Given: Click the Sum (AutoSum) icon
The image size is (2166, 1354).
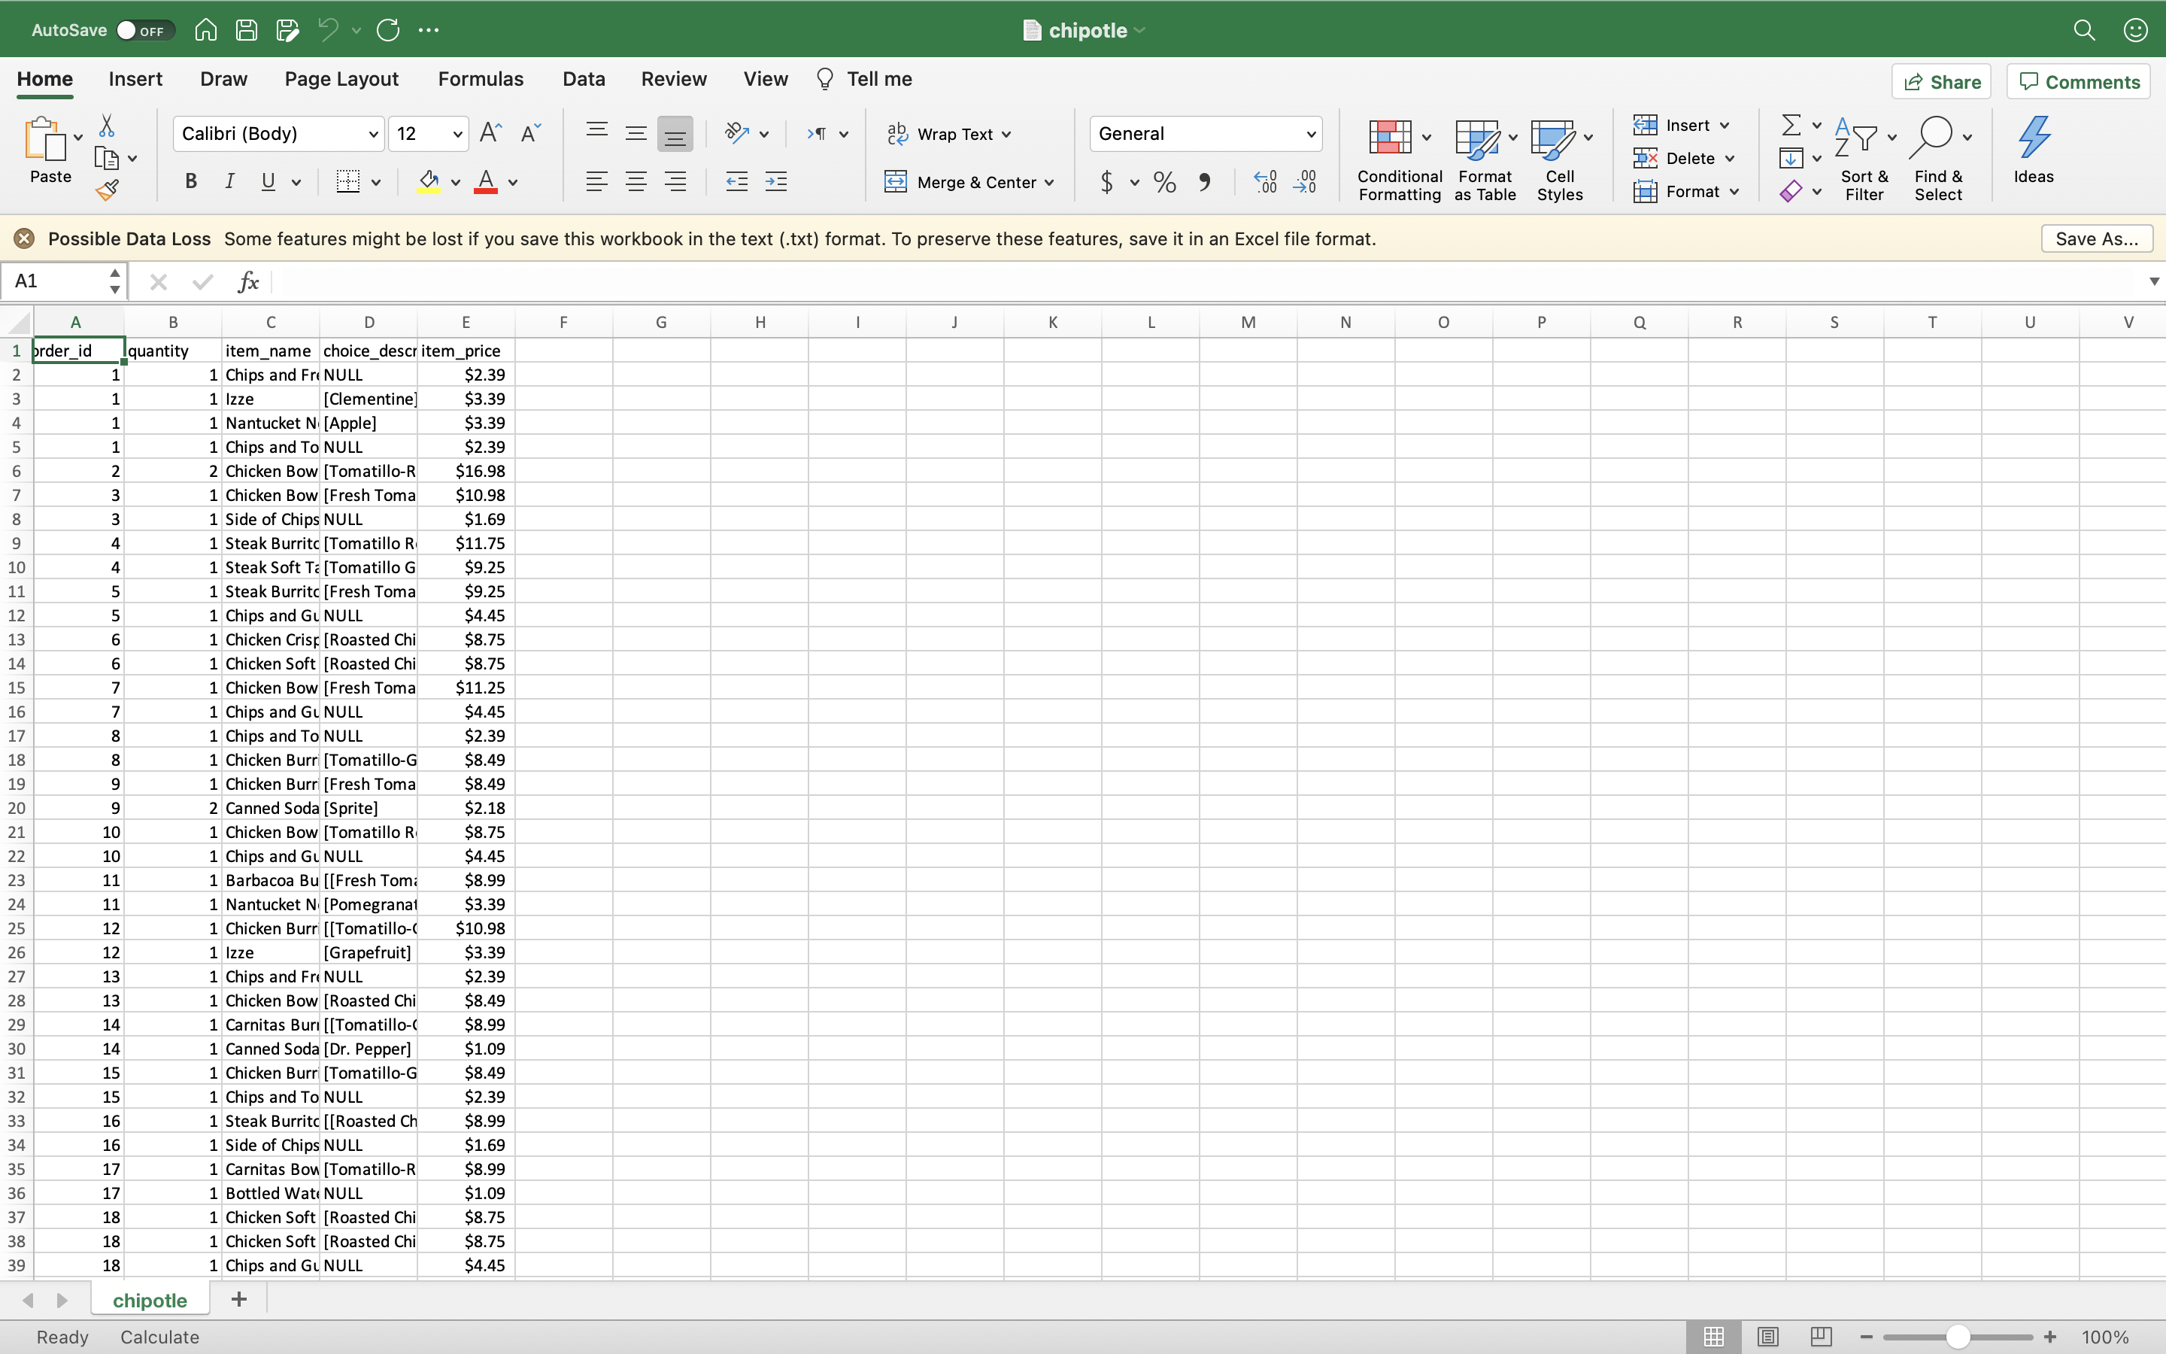Looking at the screenshot, I should (x=1788, y=123).
